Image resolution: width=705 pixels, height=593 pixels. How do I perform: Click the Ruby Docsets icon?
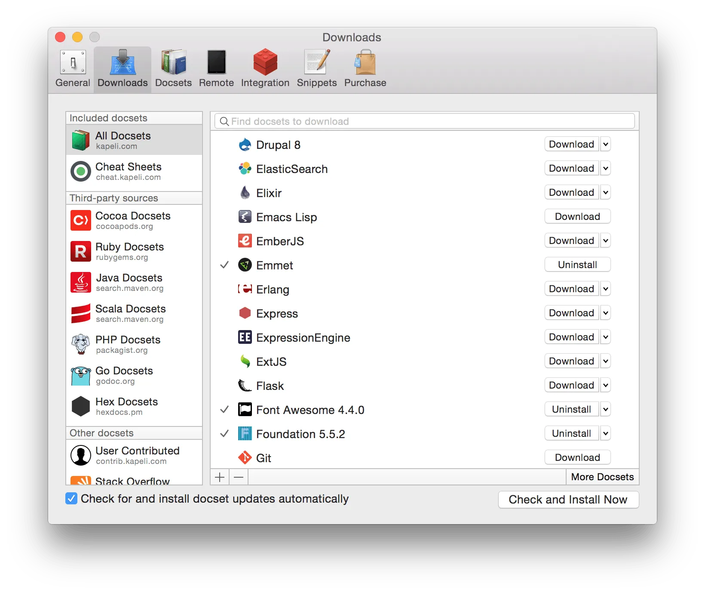click(81, 251)
